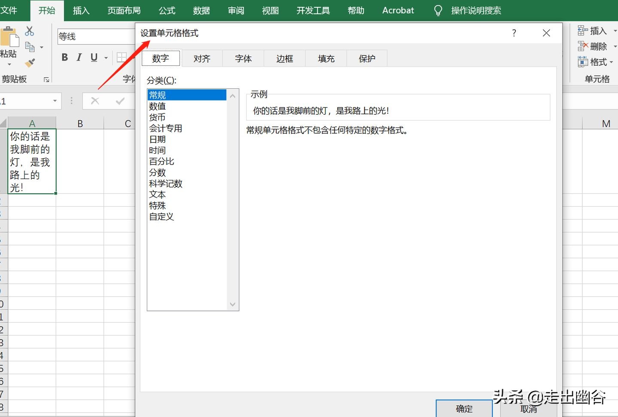Click the Delete cells icon
Viewport: 618px width, 417px height.
coord(582,46)
